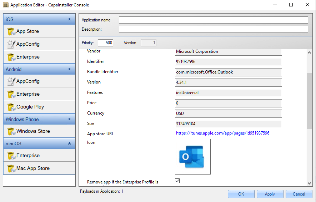Select Mac App Store payload type
316x202 pixels.
point(39,168)
